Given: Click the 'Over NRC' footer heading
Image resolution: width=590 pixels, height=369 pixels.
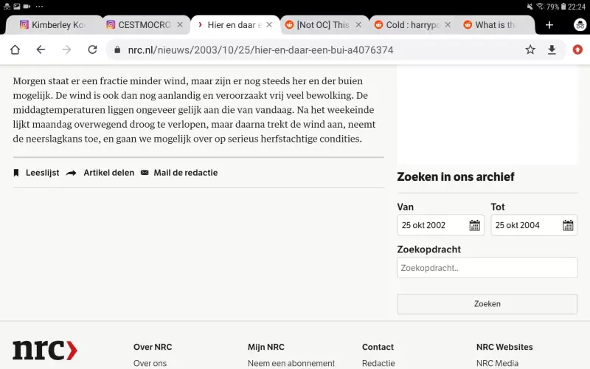Looking at the screenshot, I should 153,347.
